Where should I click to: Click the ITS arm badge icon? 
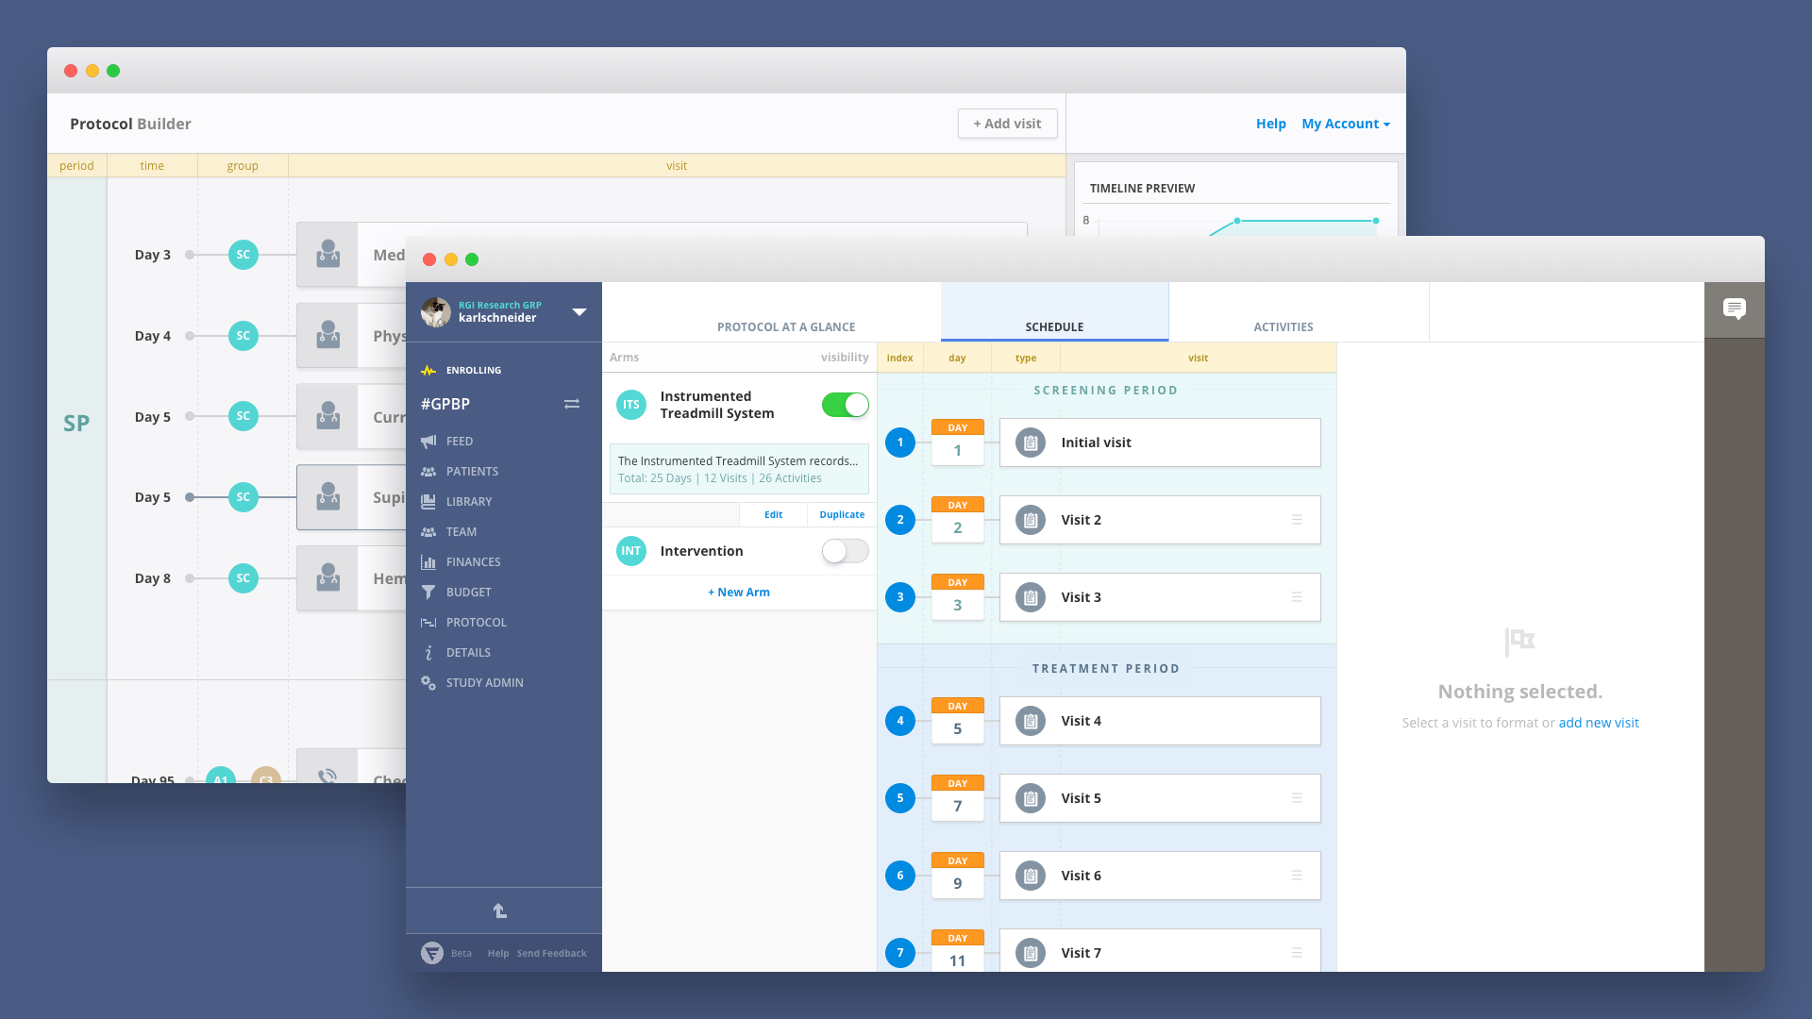coord(631,405)
